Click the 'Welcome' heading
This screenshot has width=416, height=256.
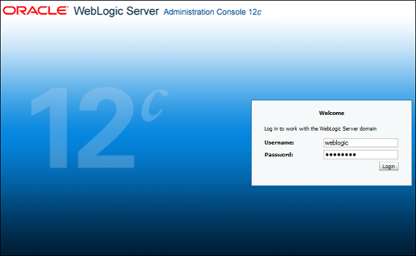pyautogui.click(x=331, y=113)
